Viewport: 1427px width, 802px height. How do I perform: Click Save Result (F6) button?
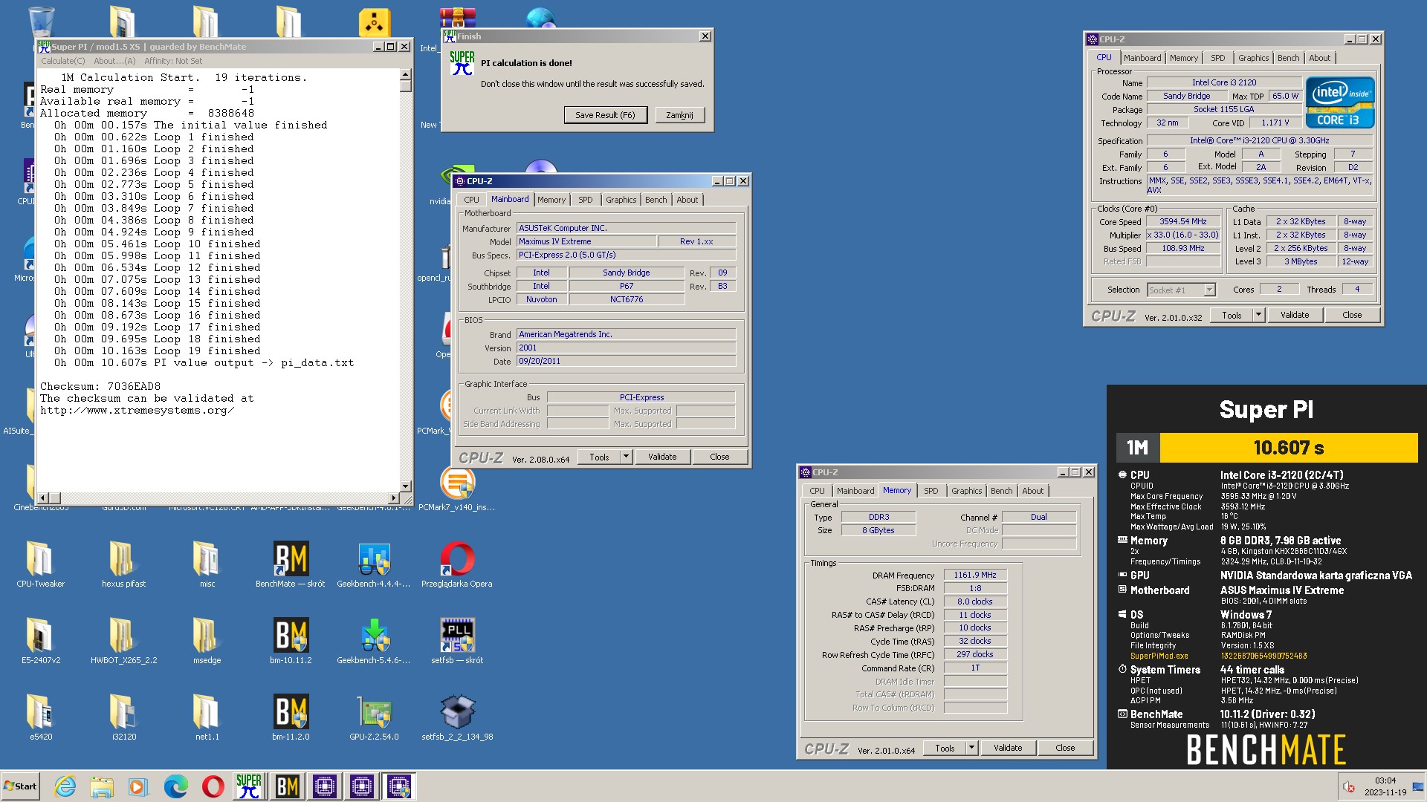(x=605, y=115)
